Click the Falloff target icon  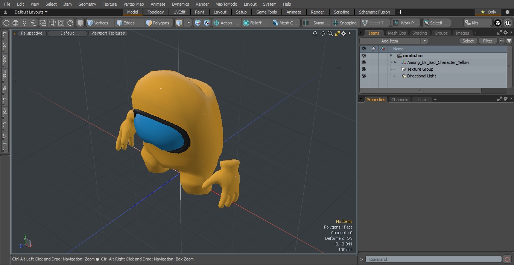point(246,23)
